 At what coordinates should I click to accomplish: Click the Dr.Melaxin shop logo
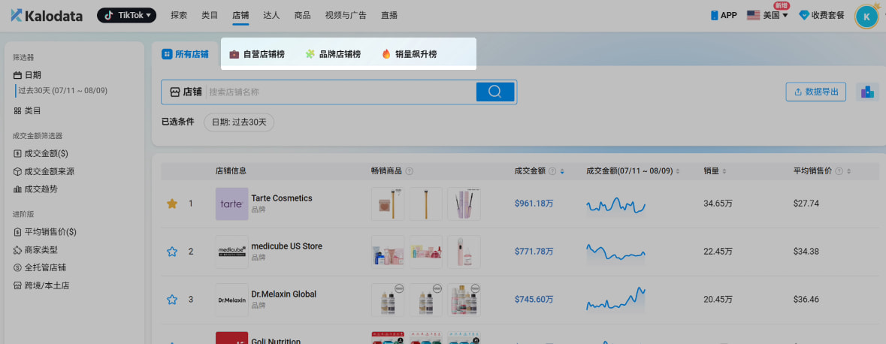[x=231, y=300]
